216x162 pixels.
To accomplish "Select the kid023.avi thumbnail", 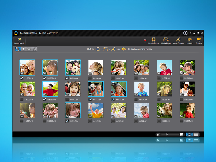I will pyautogui.click(x=164, y=110).
